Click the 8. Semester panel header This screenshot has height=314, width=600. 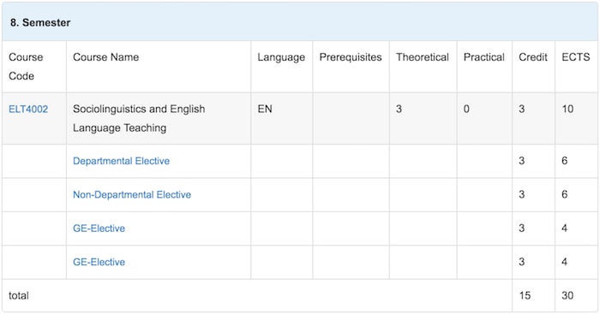pos(300,22)
